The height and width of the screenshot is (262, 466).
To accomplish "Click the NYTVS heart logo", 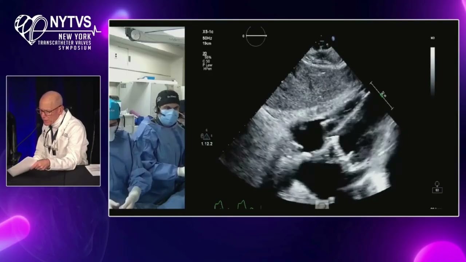I will [31, 30].
